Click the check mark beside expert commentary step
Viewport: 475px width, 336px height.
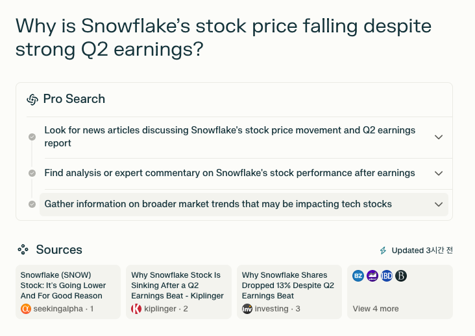32,173
